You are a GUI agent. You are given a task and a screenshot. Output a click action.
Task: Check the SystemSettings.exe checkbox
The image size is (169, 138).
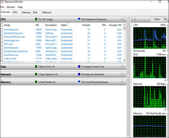[x=2, y=33]
